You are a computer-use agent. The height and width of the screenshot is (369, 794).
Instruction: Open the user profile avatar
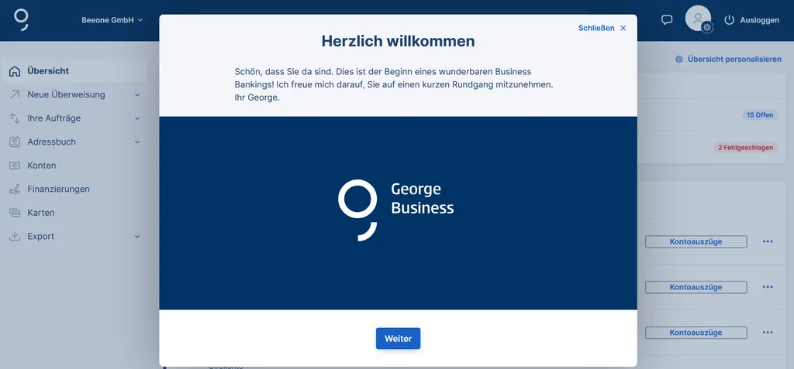click(699, 19)
